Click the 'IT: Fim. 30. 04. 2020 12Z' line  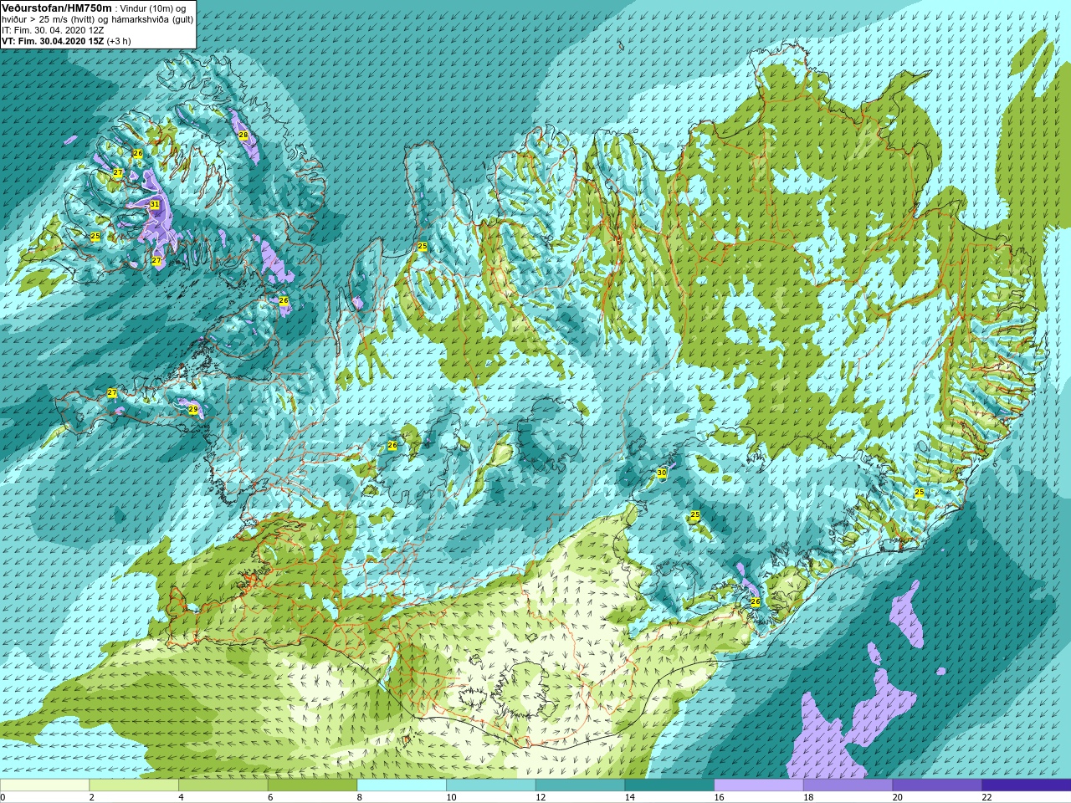click(x=53, y=30)
